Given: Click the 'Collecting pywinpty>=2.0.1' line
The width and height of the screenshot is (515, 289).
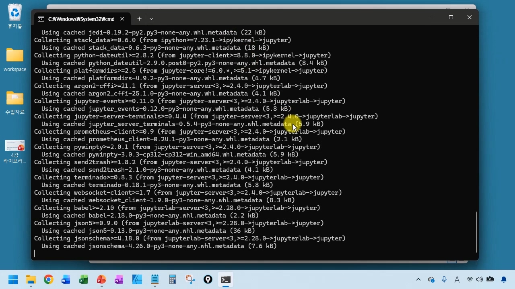Looking at the screenshot, I should coord(177,147).
